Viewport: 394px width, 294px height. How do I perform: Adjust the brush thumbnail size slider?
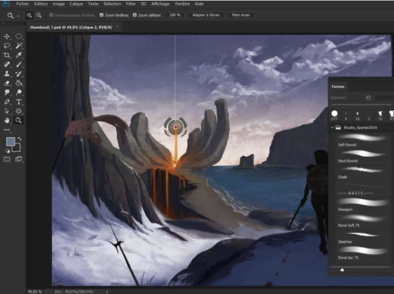342,269
